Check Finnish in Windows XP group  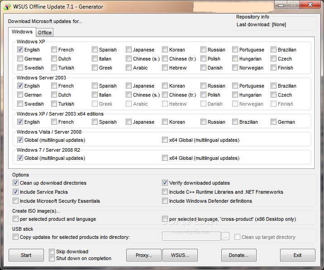(273, 68)
